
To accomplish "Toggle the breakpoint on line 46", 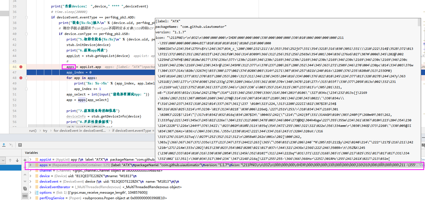I will coord(21,67).
